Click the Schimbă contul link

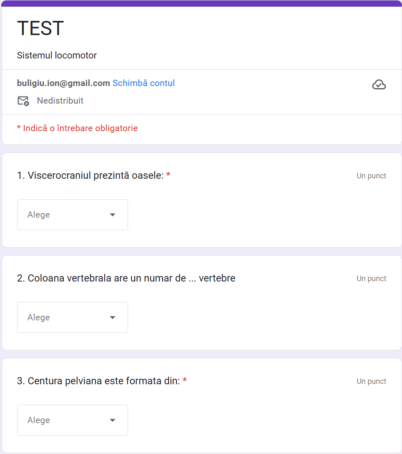(x=143, y=83)
